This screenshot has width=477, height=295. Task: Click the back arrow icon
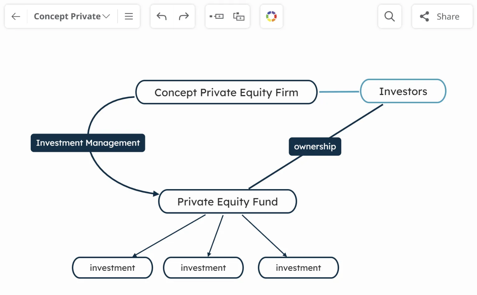tap(16, 16)
